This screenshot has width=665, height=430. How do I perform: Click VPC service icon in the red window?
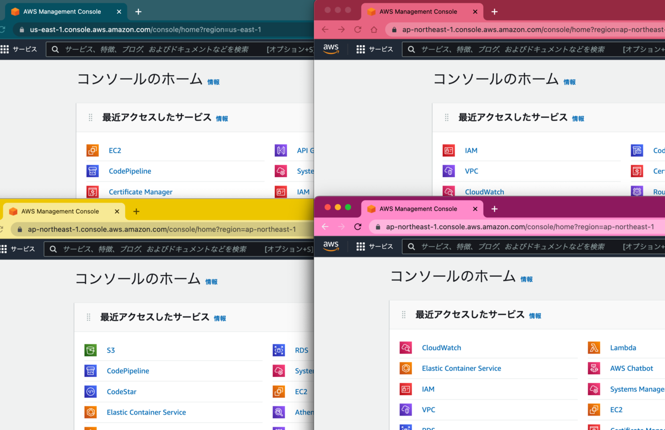pos(449,171)
